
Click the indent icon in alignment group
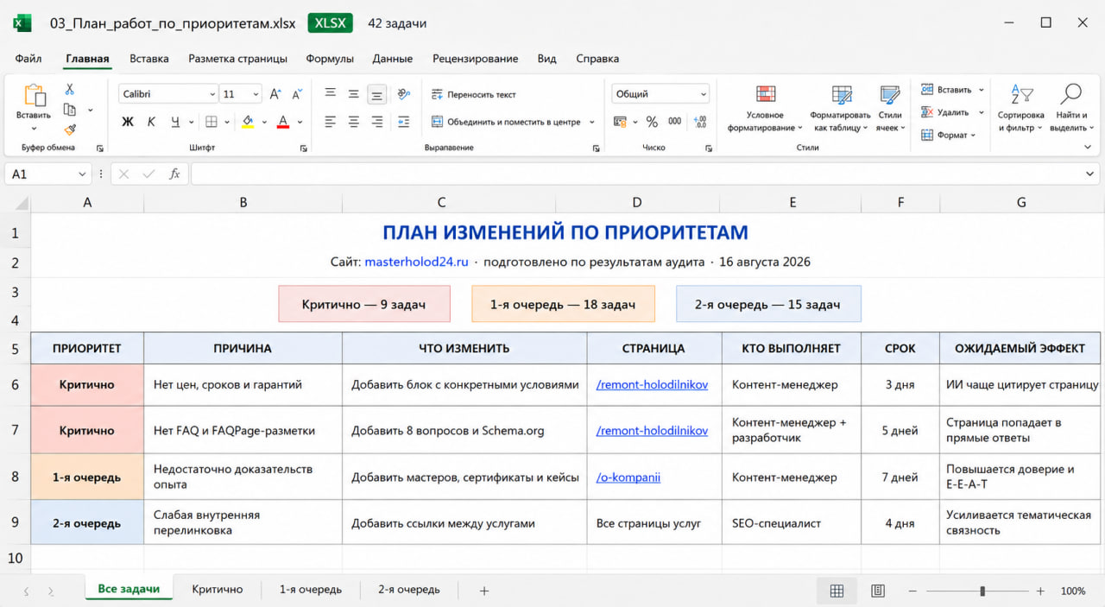(403, 122)
